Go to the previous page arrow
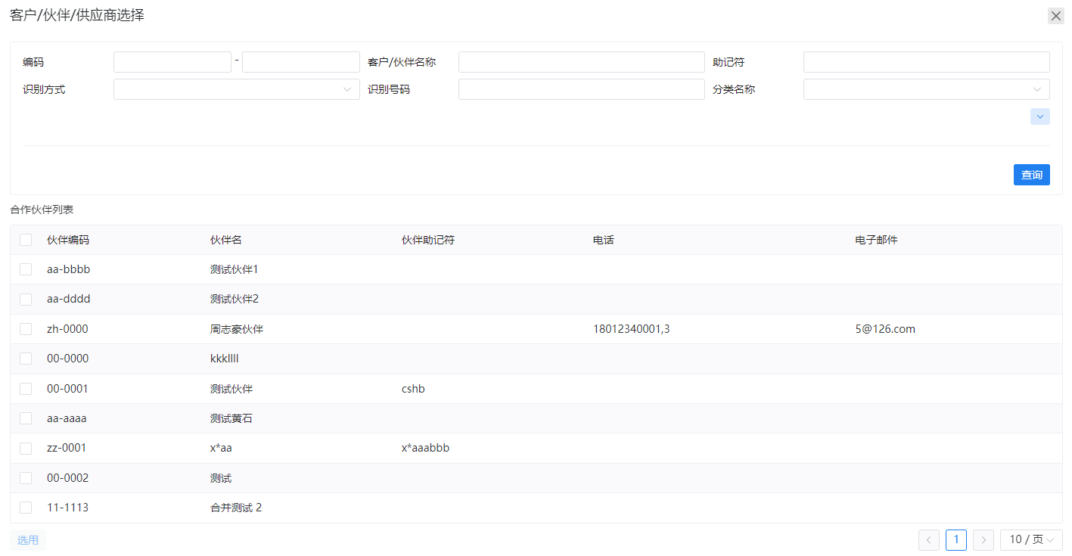The image size is (1072, 556). click(928, 539)
